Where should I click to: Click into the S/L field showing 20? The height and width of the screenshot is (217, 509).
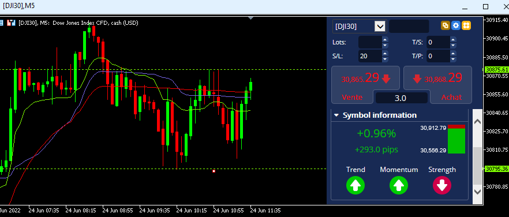(370, 56)
